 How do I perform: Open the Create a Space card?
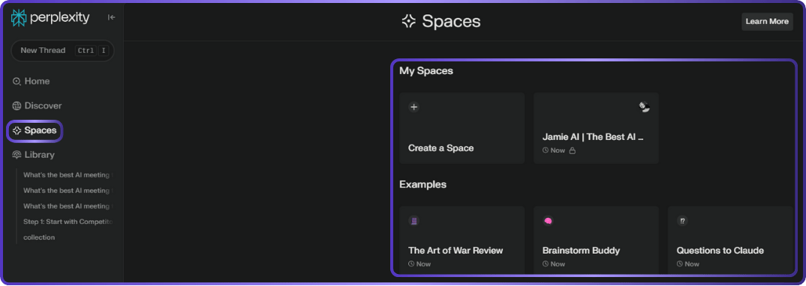[x=462, y=128]
